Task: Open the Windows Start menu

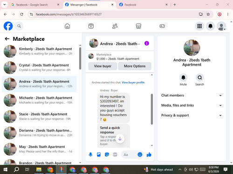Action: click(6, 169)
